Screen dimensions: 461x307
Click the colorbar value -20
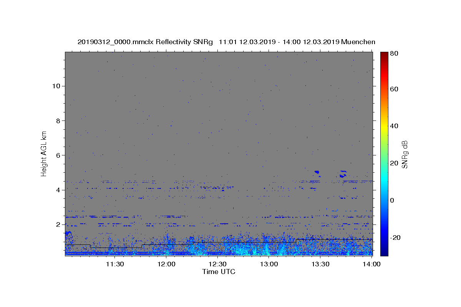[x=395, y=238]
